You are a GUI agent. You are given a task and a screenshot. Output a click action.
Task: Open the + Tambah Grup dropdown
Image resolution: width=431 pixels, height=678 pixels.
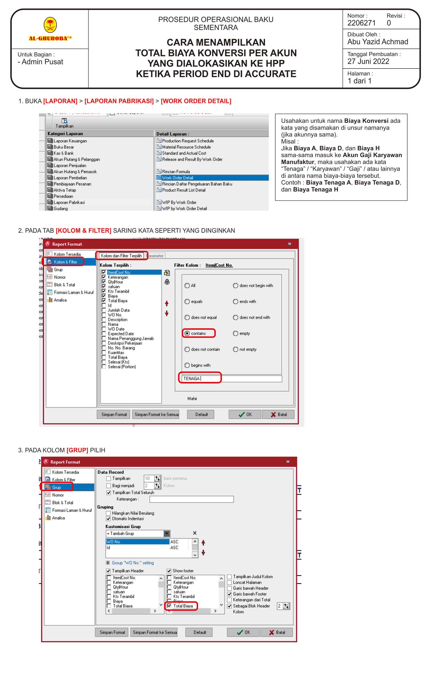tap(167, 533)
